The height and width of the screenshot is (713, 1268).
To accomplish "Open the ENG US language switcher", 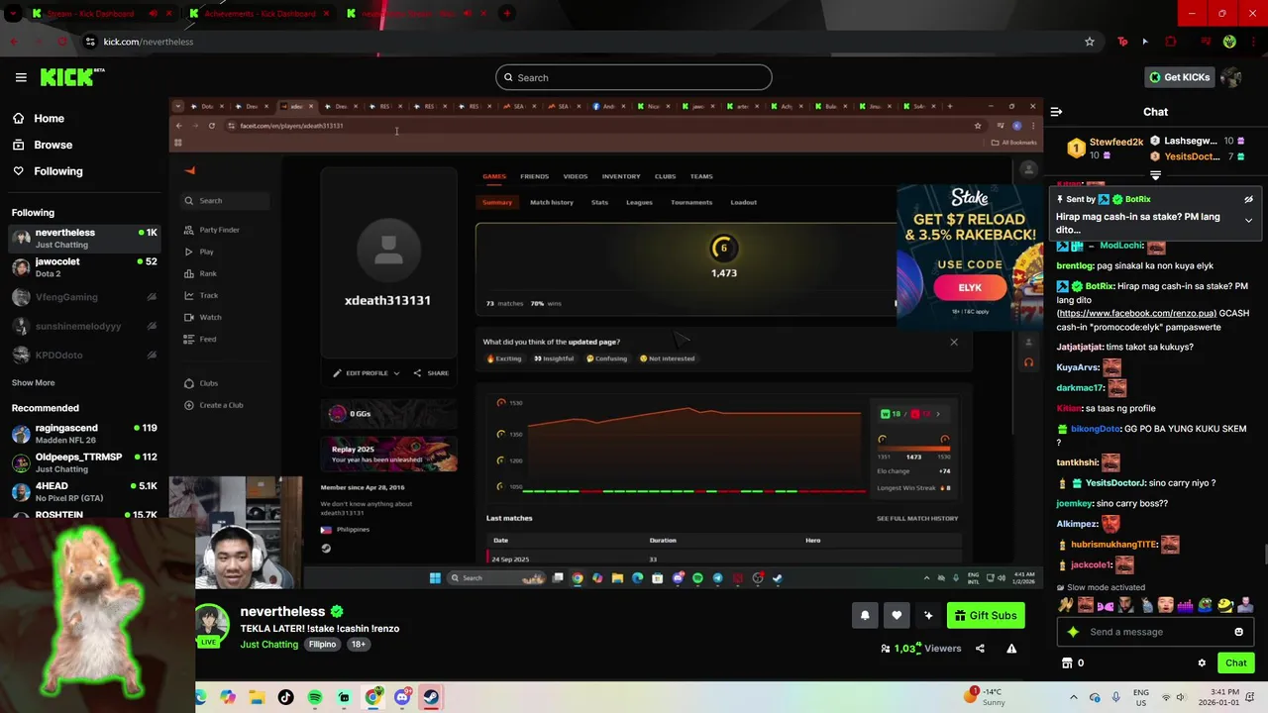I will (1141, 697).
